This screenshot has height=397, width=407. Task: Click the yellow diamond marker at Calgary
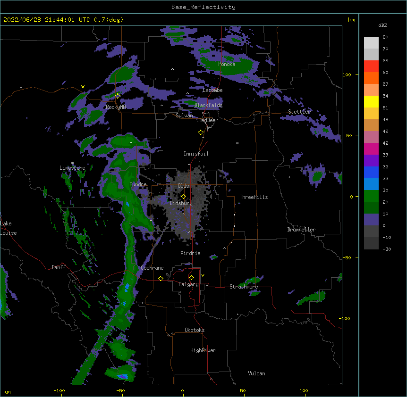(191, 278)
